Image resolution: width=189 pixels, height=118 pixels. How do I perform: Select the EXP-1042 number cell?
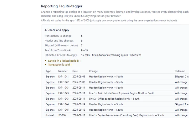64,82
